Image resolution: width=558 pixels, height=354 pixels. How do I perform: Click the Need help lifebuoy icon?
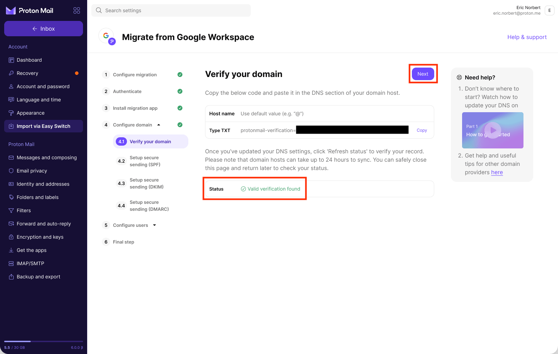pyautogui.click(x=459, y=77)
